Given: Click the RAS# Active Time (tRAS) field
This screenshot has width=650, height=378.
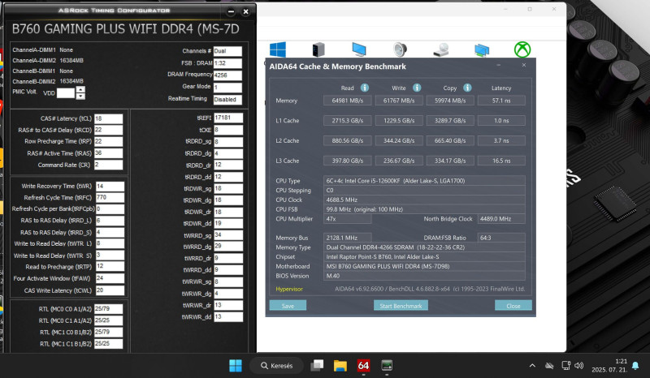Looking at the screenshot, I should point(109,153).
